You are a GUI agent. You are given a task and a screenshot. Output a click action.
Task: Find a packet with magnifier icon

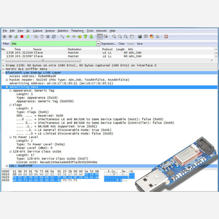pos(62,37)
